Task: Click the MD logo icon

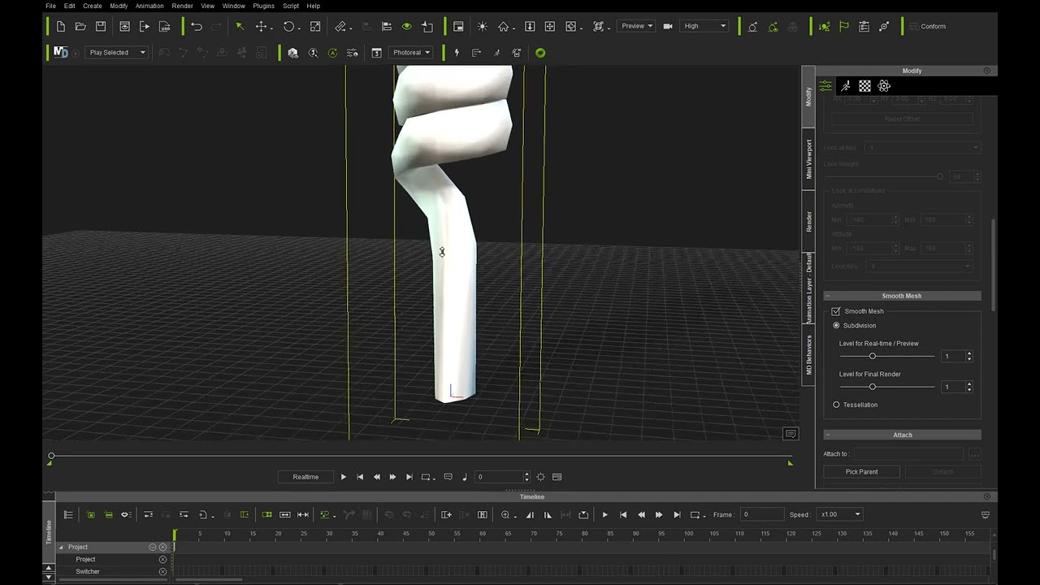Action: coord(61,52)
